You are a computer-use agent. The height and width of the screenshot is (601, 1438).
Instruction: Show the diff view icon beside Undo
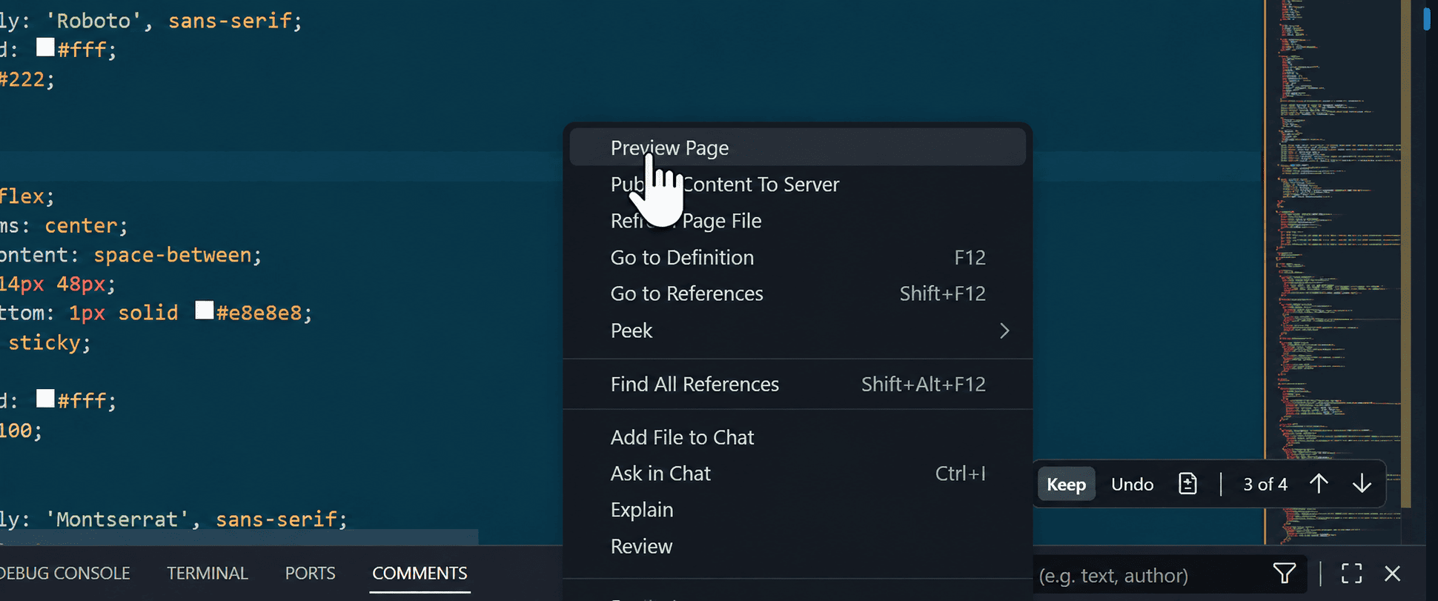click(1187, 484)
